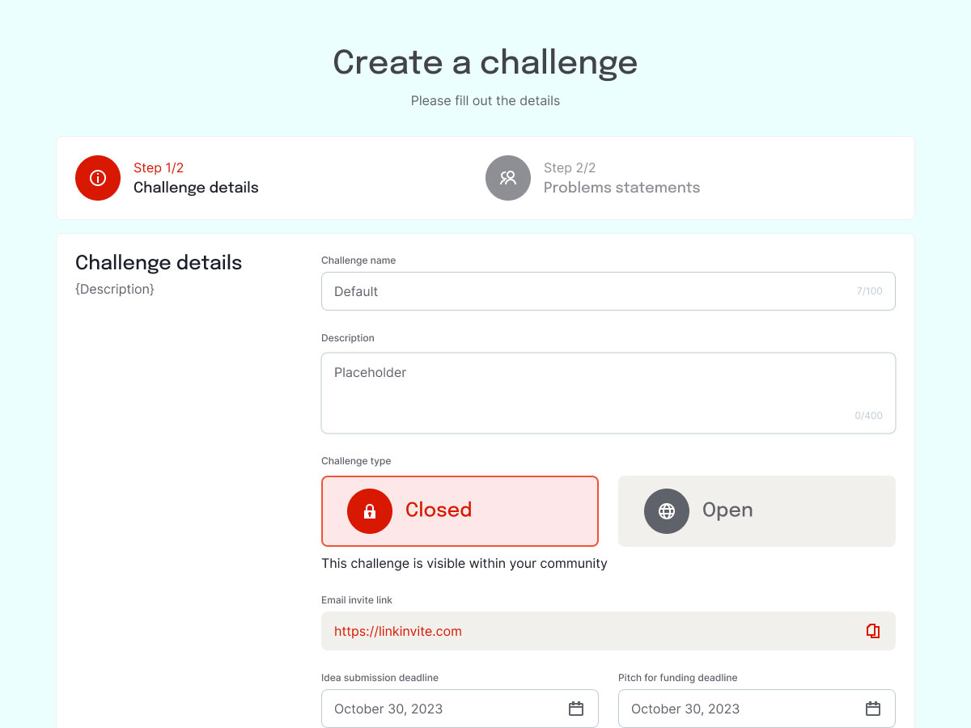This screenshot has height=728, width=971.
Task: Click the people icon beside Step 2/2
Action: point(508,178)
